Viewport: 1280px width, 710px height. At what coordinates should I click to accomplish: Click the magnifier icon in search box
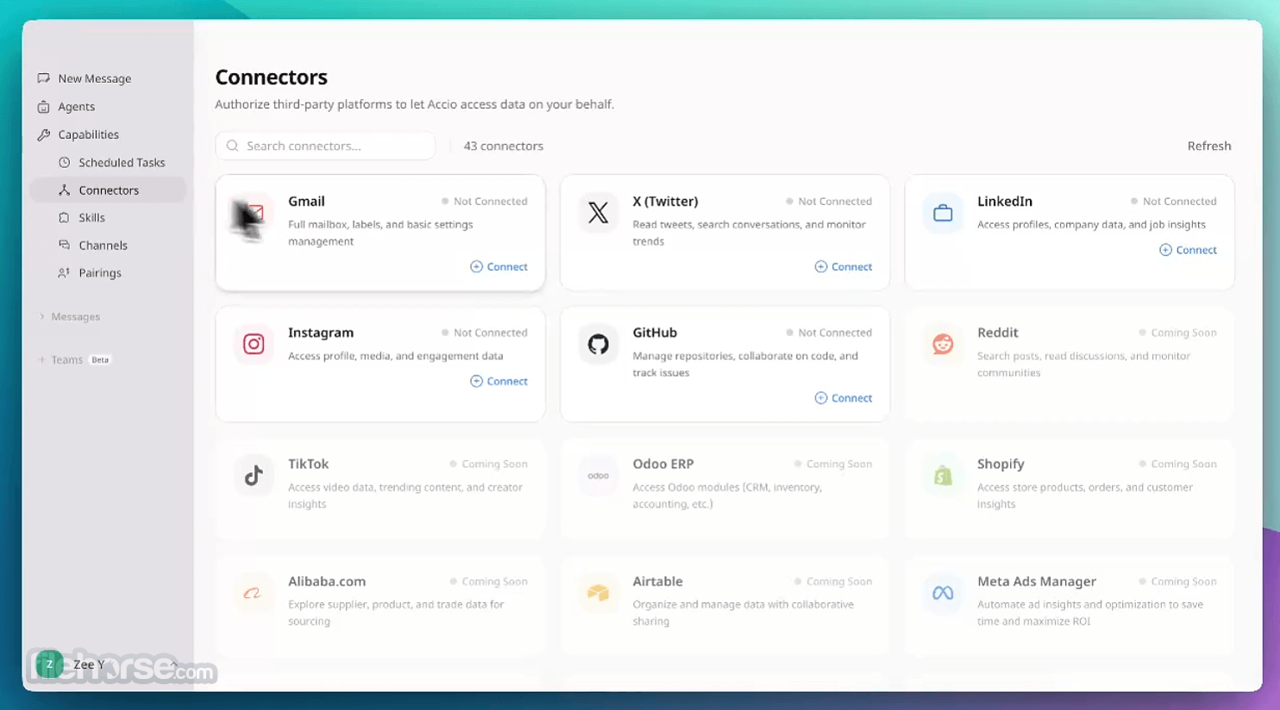233,146
